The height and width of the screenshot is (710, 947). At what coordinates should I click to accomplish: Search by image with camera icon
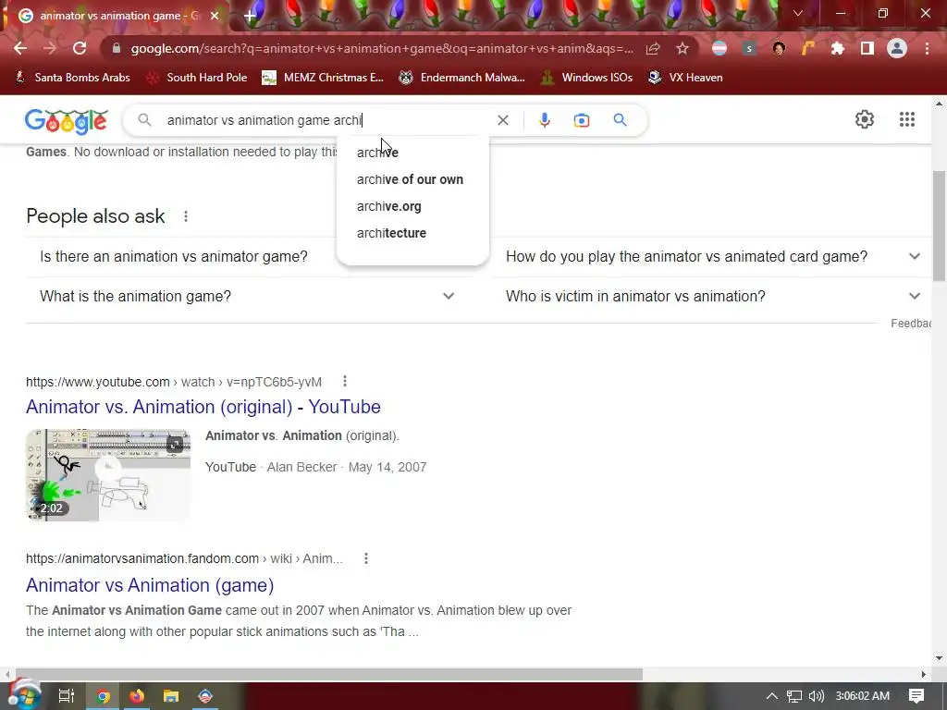582,120
